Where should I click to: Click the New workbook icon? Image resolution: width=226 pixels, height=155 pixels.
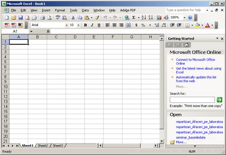pyautogui.click(x=7, y=18)
